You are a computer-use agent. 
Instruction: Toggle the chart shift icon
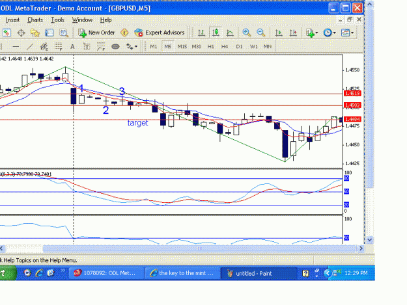click(293, 33)
